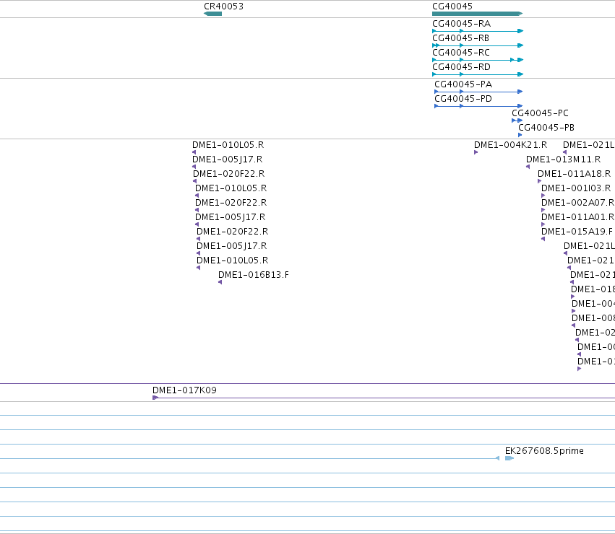Open the CG40045-RA transcript label

tap(461, 24)
